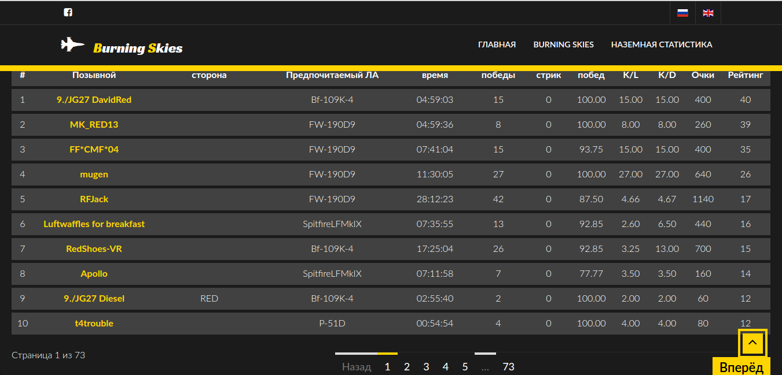The image size is (782, 375).
Task: Select current page 1 in pagination
Action: coord(387,366)
